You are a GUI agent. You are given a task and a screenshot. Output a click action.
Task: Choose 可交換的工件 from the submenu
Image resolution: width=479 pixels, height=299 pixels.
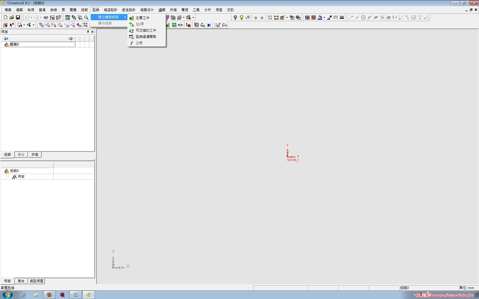pyautogui.click(x=147, y=30)
